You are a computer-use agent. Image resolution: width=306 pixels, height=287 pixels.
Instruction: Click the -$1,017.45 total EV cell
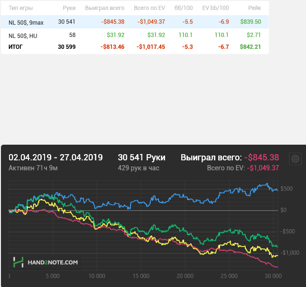(151, 47)
